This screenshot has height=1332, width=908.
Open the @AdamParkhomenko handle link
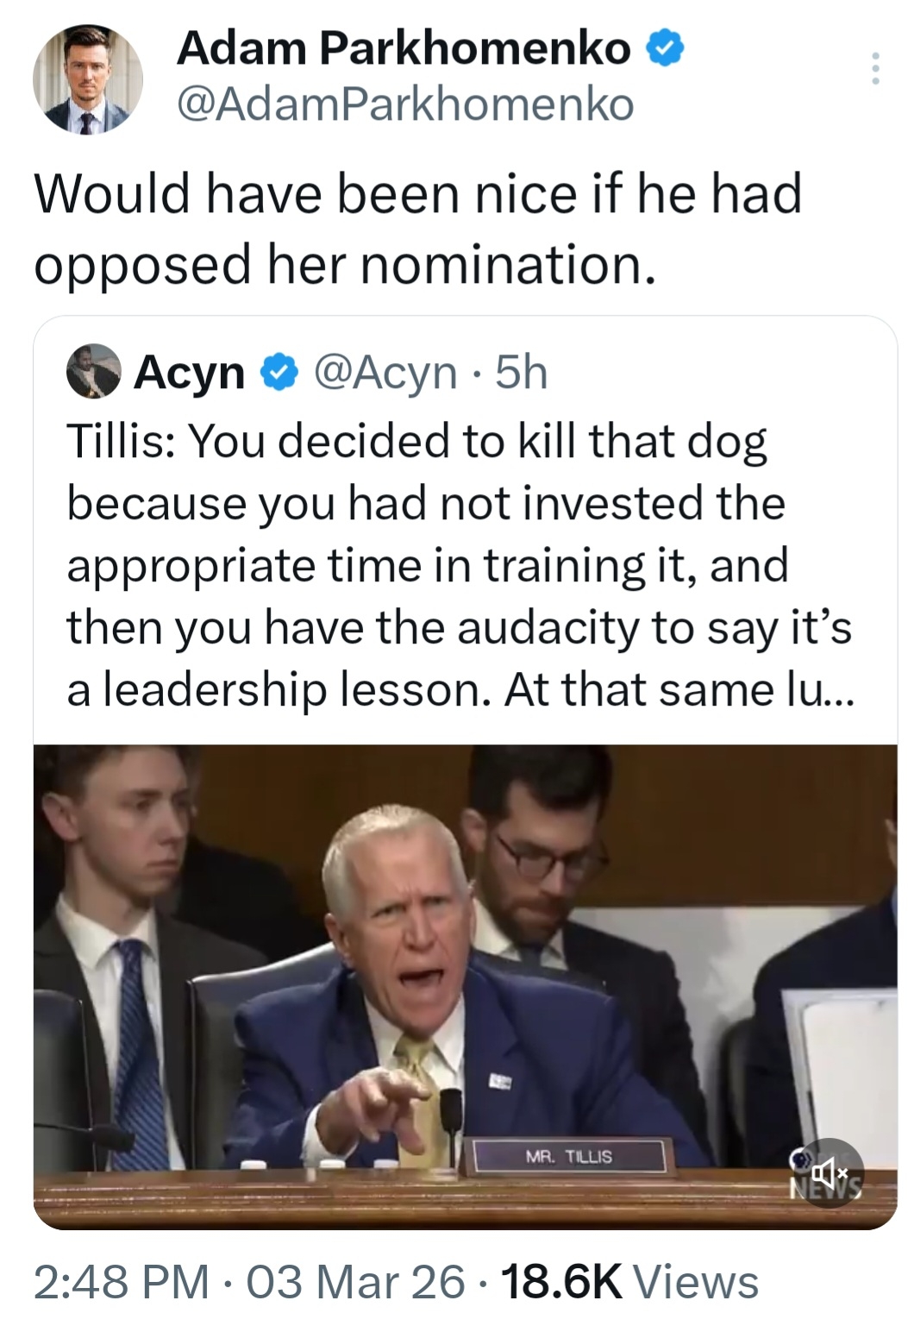pos(404,104)
